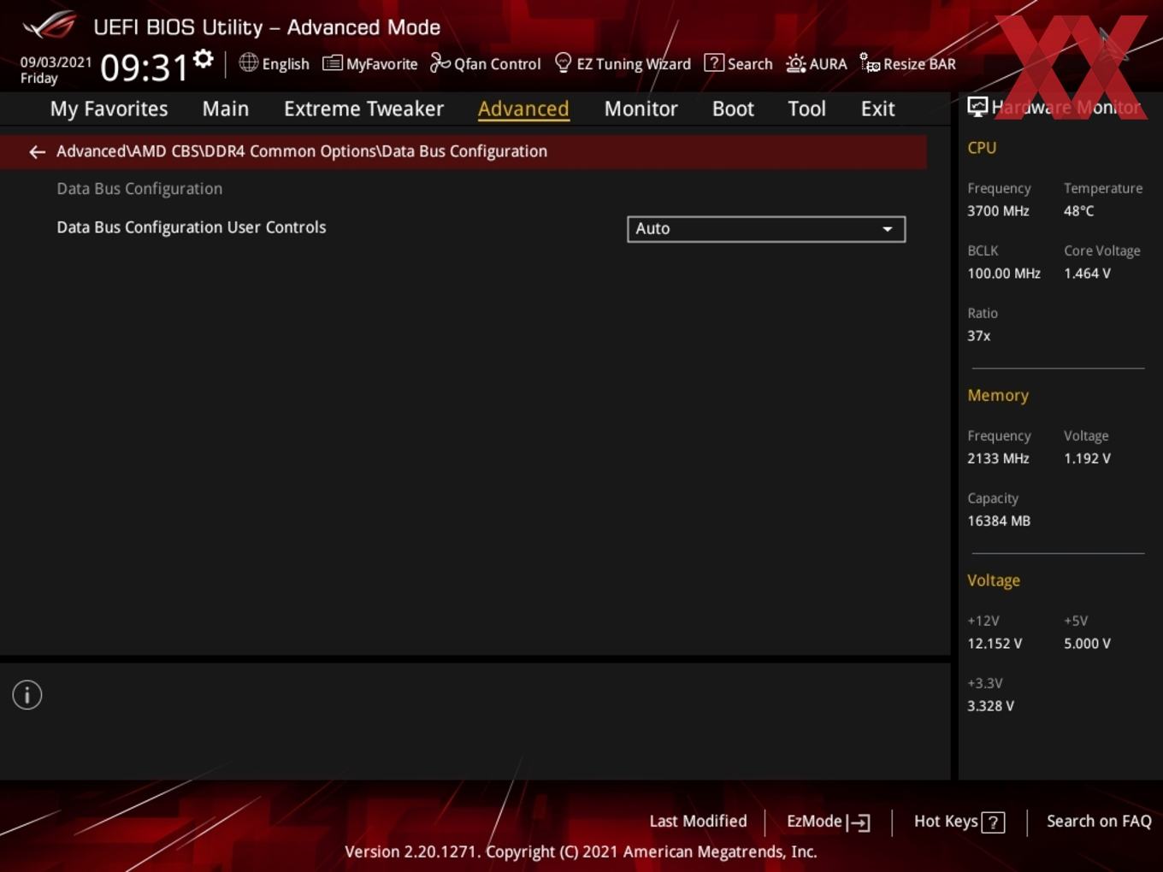
Task: Click the Hardware Monitor screen icon
Action: 977,107
